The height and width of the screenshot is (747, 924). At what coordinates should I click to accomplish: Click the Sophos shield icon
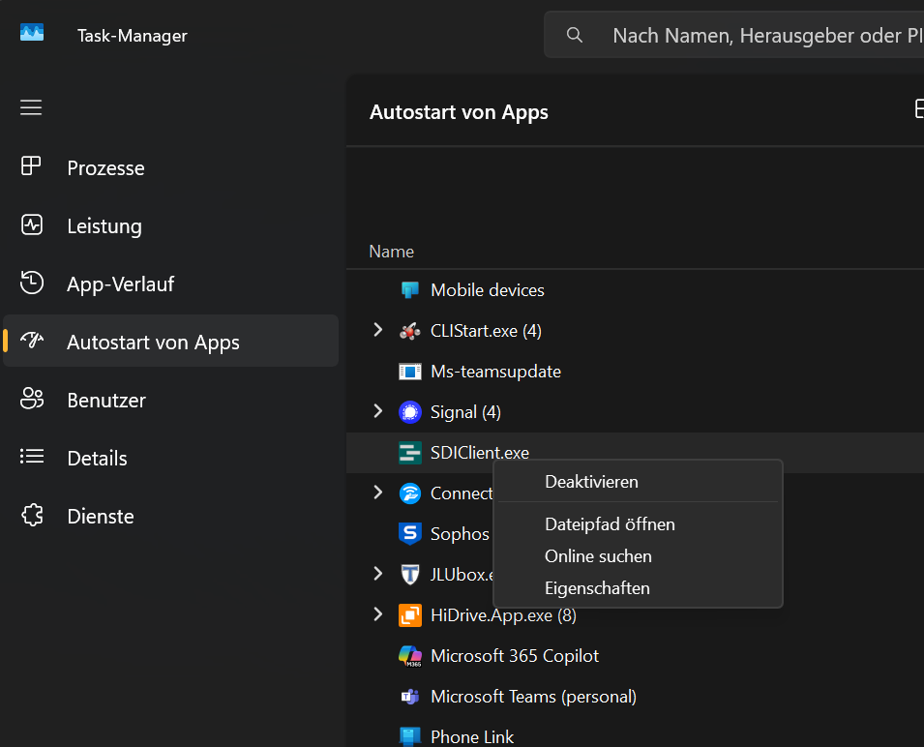(x=410, y=534)
